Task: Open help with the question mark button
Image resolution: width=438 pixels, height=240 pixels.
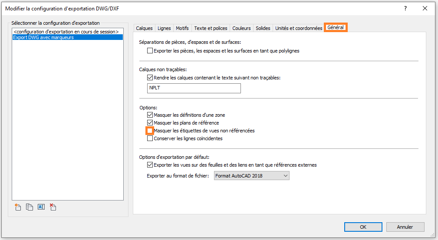Action: coord(405,8)
